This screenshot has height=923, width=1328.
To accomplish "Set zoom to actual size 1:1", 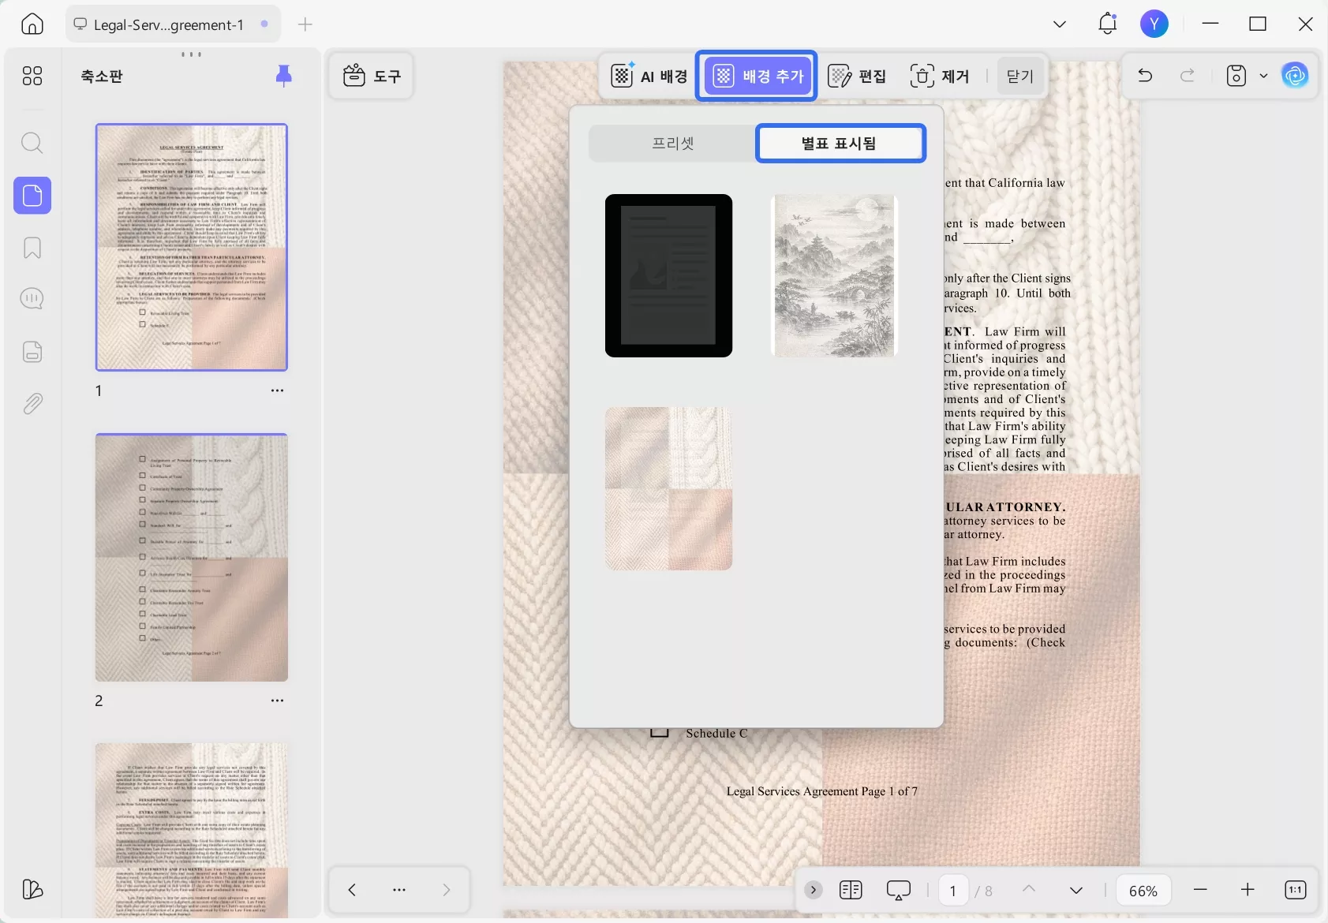I will coord(1296,890).
